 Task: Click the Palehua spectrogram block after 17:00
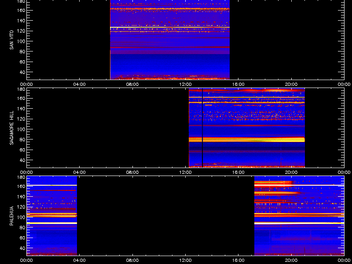click(x=299, y=216)
